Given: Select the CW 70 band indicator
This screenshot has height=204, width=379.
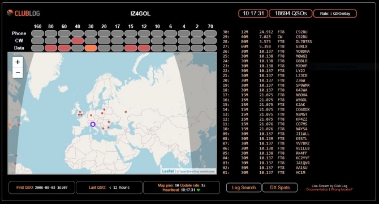Looking at the screenshot, I should pyautogui.click(x=210, y=41).
